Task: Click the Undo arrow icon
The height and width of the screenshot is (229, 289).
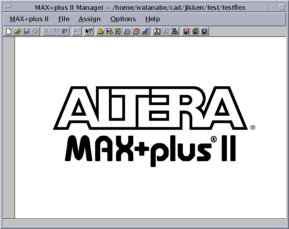Action: coord(77,31)
